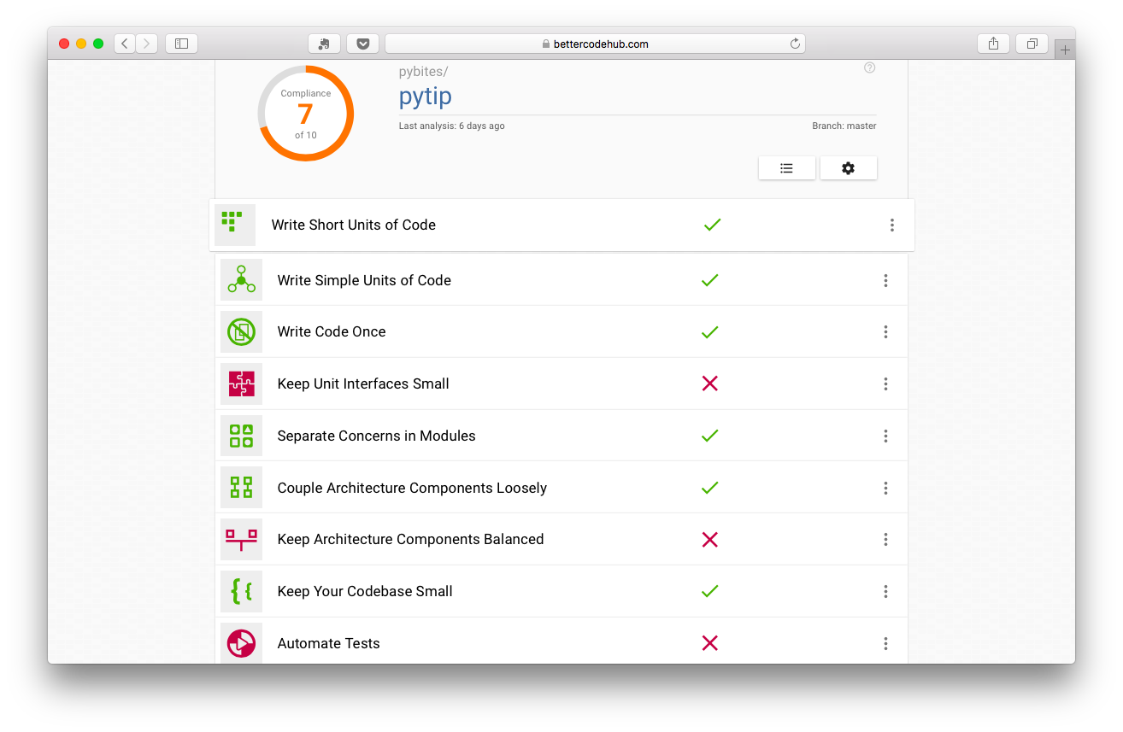1123x732 pixels.
Task: Open Safari's Share button
Action: (993, 44)
